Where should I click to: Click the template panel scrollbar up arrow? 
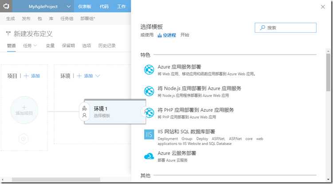328,51
